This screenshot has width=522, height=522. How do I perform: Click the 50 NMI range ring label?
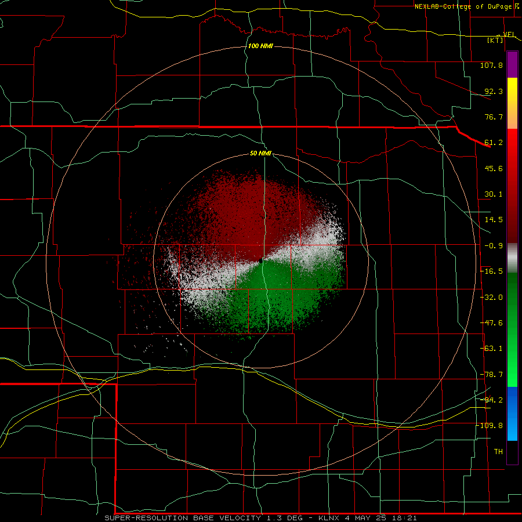coord(260,154)
